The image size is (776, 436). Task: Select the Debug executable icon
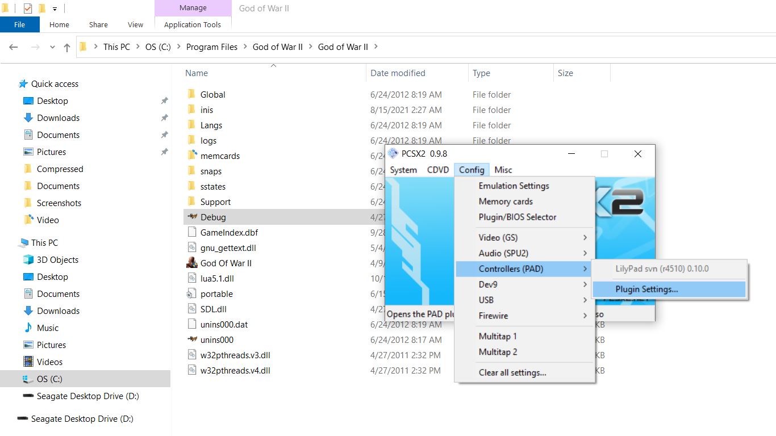point(192,217)
